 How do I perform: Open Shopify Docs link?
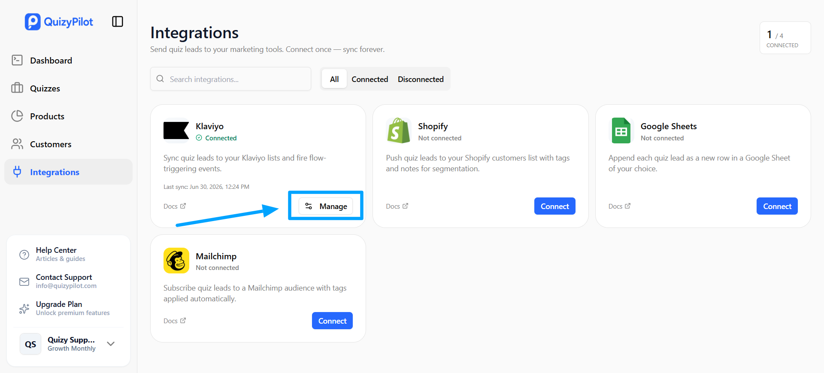[x=397, y=206]
